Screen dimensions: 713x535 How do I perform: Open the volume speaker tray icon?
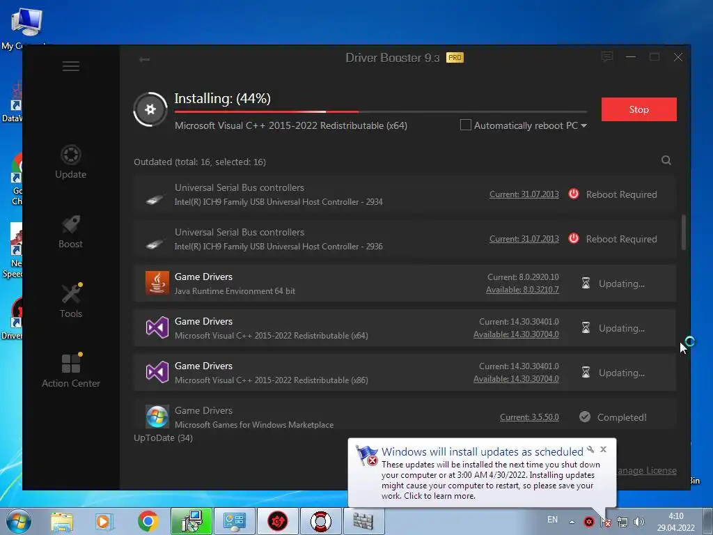[x=639, y=522]
